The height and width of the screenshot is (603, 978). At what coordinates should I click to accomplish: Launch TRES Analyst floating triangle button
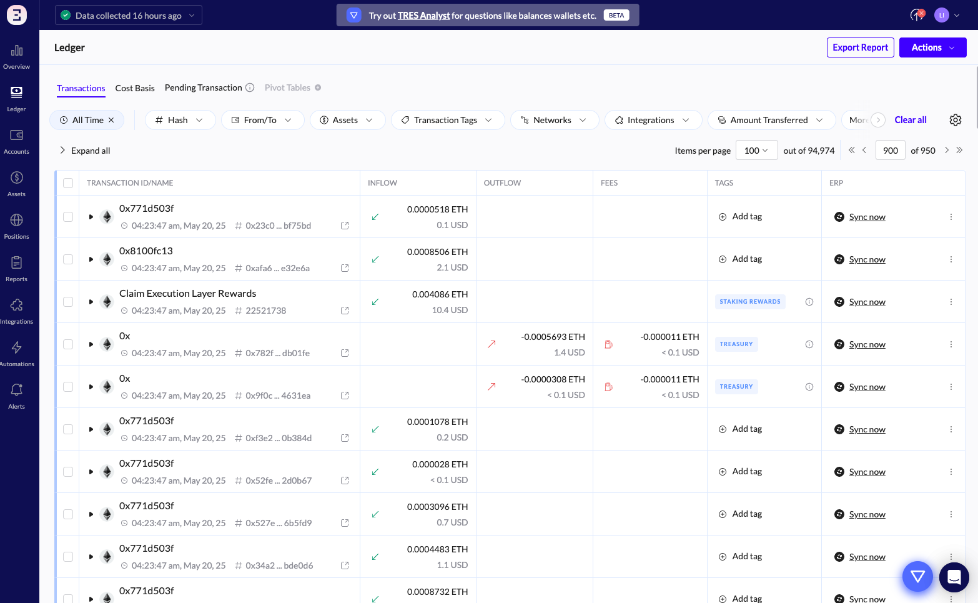917,576
